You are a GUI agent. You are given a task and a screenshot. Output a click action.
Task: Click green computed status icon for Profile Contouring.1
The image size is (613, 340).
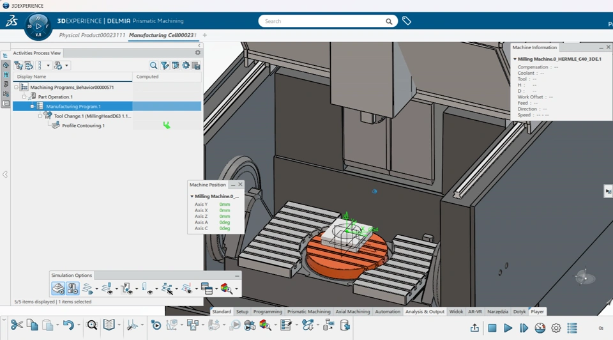[x=167, y=125]
